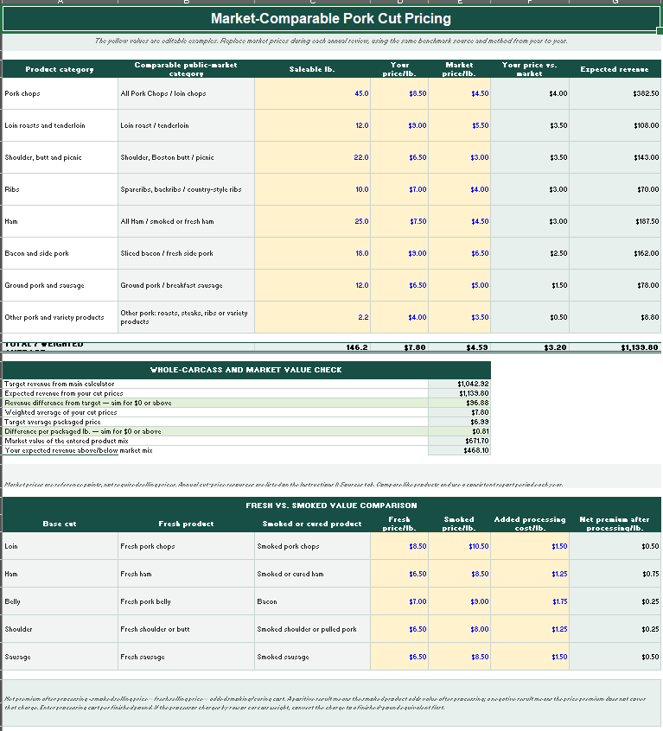The height and width of the screenshot is (731, 663).
Task: Click Belly fresh price $7.00 cell
Action: [399, 601]
